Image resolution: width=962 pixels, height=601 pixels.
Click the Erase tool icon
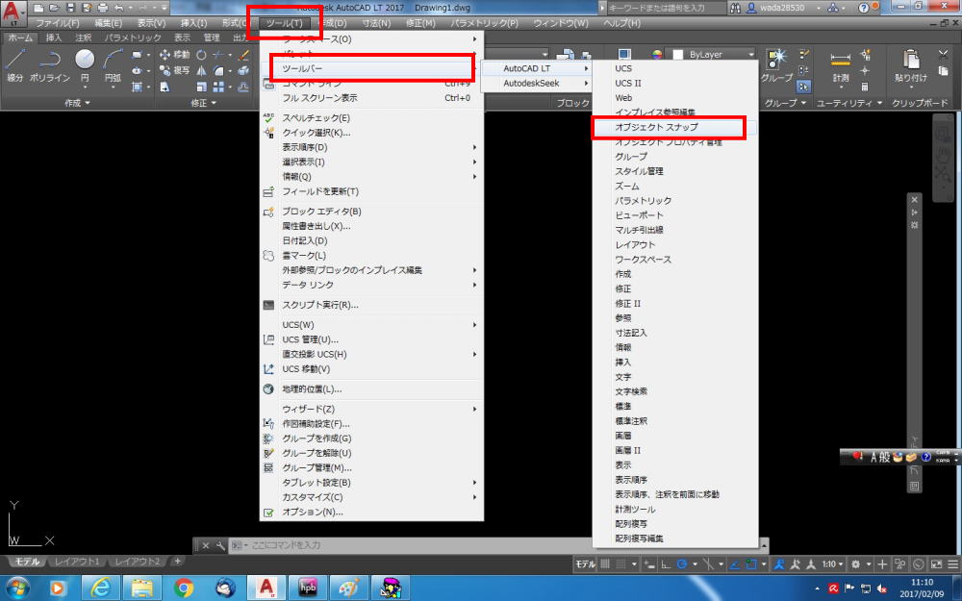click(x=243, y=55)
